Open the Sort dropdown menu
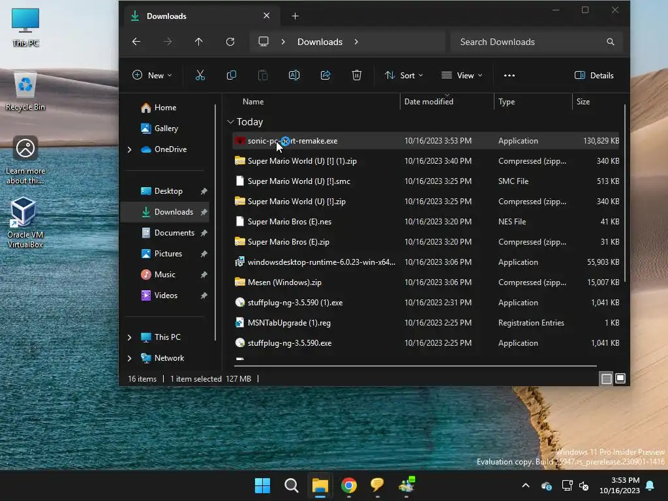Viewport: 668px width, 501px height. coord(403,76)
